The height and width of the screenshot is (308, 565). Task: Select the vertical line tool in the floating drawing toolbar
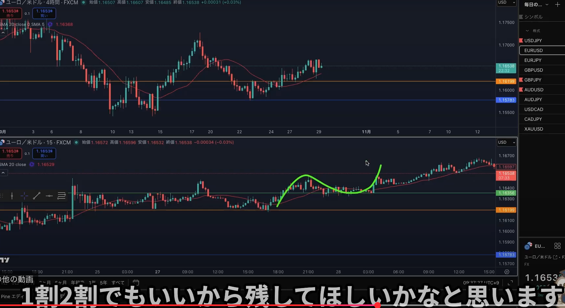coord(12,196)
